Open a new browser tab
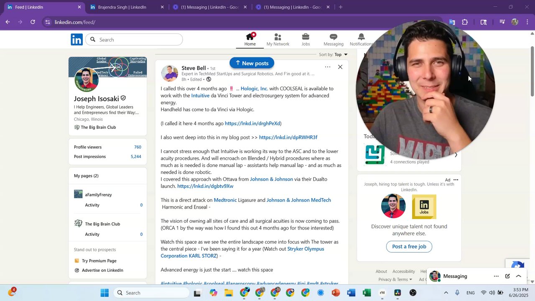 (341, 7)
